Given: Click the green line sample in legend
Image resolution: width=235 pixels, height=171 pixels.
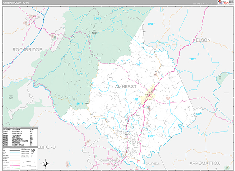Looking at the screenshot, I should [15, 169].
